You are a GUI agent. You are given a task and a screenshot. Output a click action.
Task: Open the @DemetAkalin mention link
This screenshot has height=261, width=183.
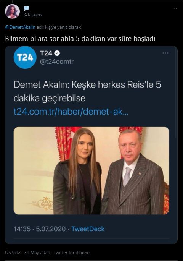(x=20, y=27)
